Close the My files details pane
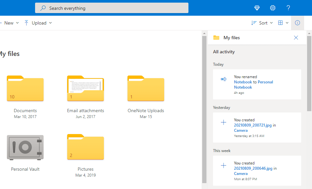The width and height of the screenshot is (312, 189). coord(296,38)
